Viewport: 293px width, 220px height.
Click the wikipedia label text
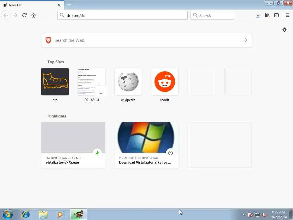tap(128, 100)
